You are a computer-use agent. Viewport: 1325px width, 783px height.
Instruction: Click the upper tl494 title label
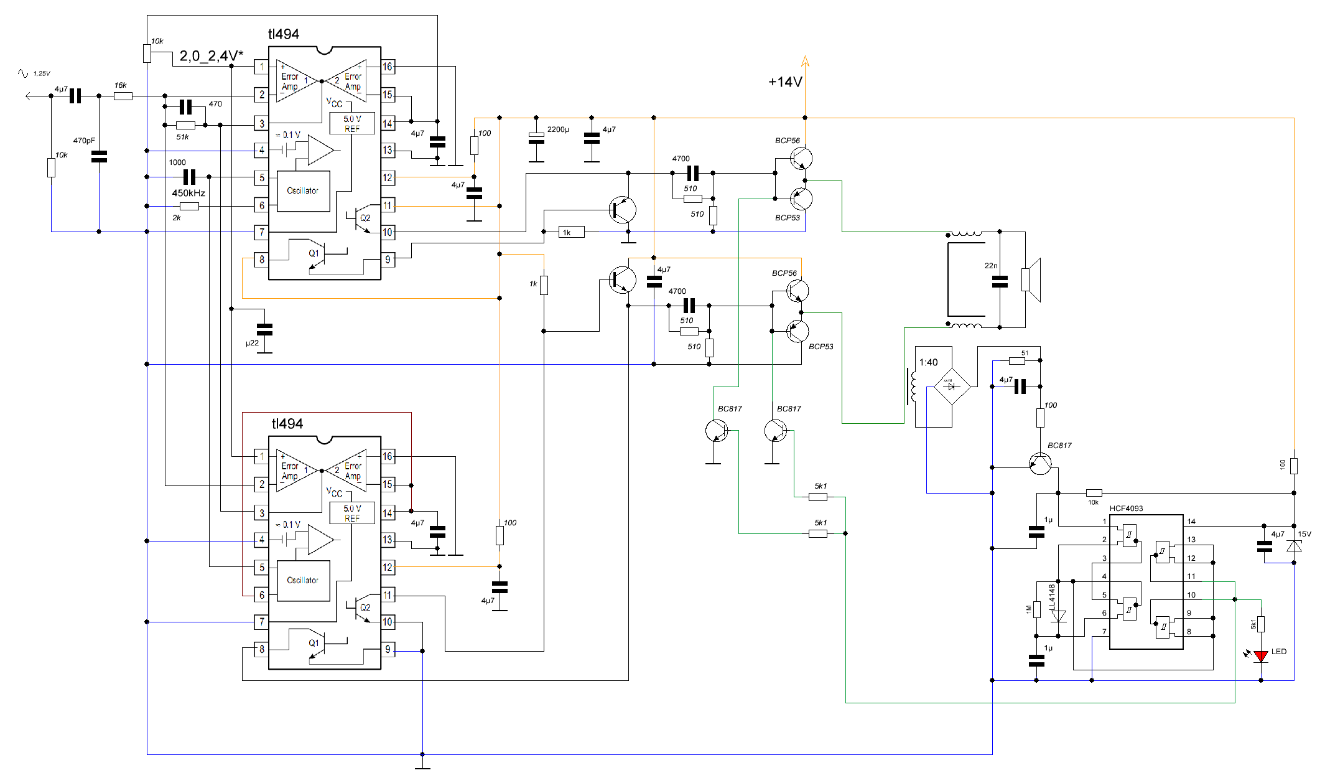284,34
